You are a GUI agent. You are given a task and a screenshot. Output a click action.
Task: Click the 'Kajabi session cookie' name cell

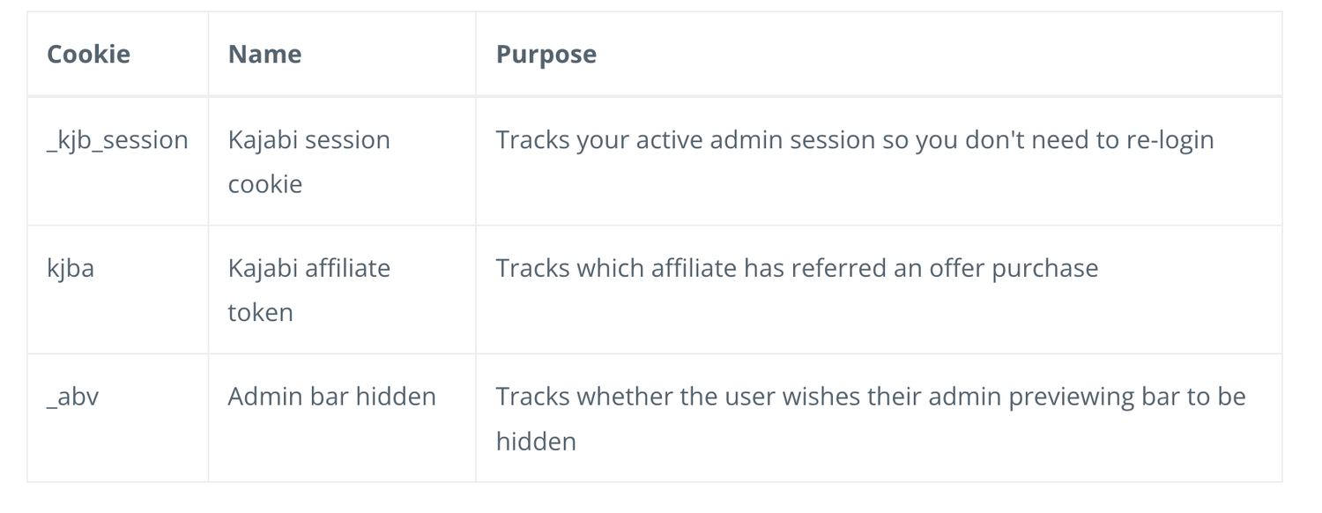(x=308, y=161)
